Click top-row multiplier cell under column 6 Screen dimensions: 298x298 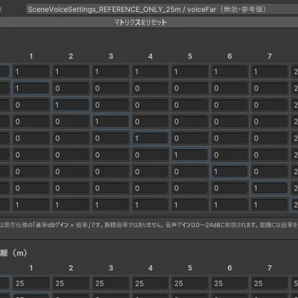[230, 71]
